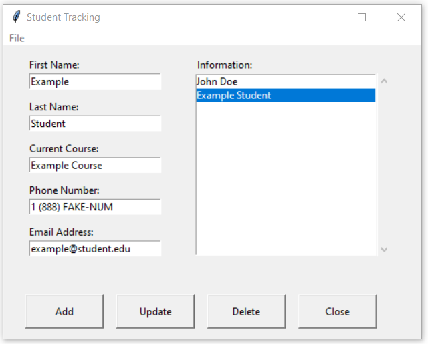Select John Doe in the Information list
The height and width of the screenshot is (344, 428).
pos(286,81)
